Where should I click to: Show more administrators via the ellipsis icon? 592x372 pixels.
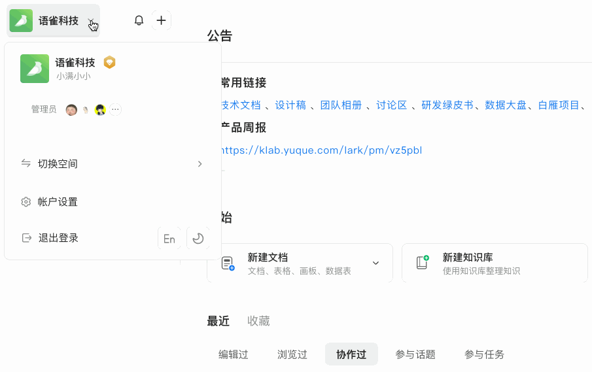click(x=116, y=110)
